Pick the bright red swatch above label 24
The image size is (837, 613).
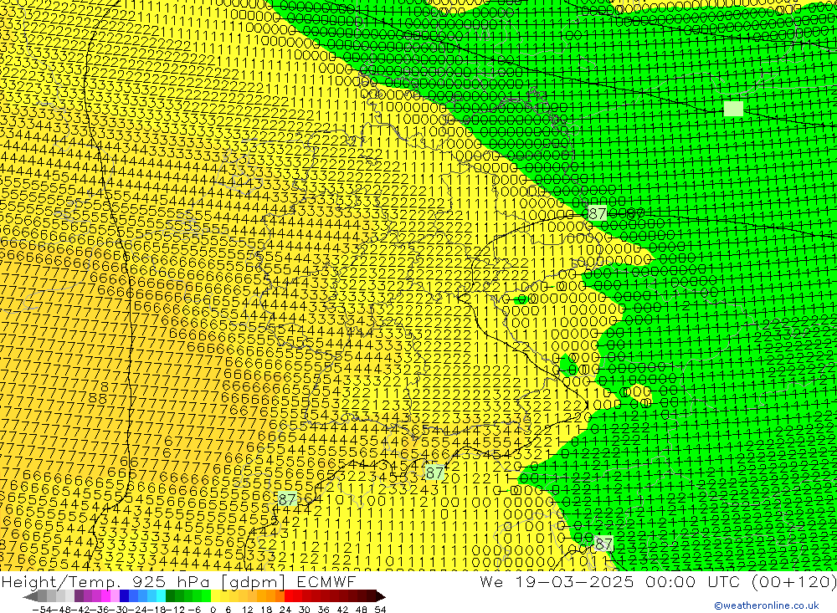(289, 596)
